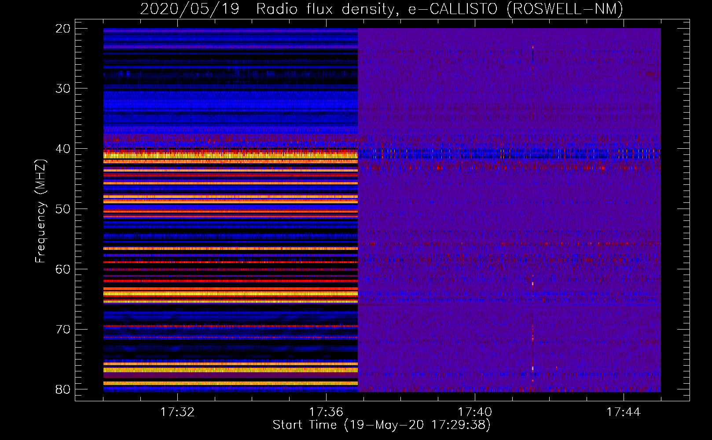
Task: Click the 80 frequency tick label
Action: (x=63, y=389)
